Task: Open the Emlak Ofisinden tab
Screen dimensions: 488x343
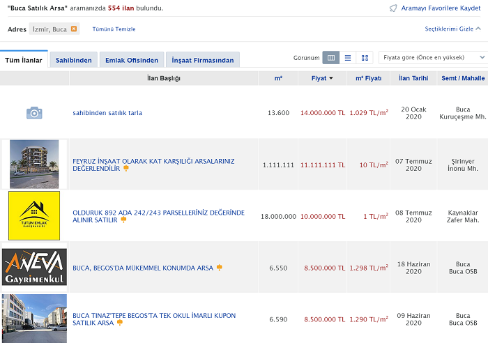Action: coord(132,60)
